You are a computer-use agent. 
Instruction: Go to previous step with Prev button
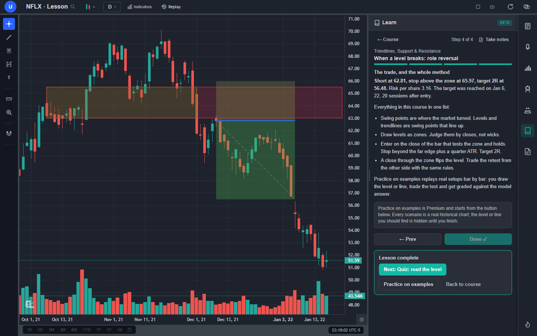(x=408, y=239)
